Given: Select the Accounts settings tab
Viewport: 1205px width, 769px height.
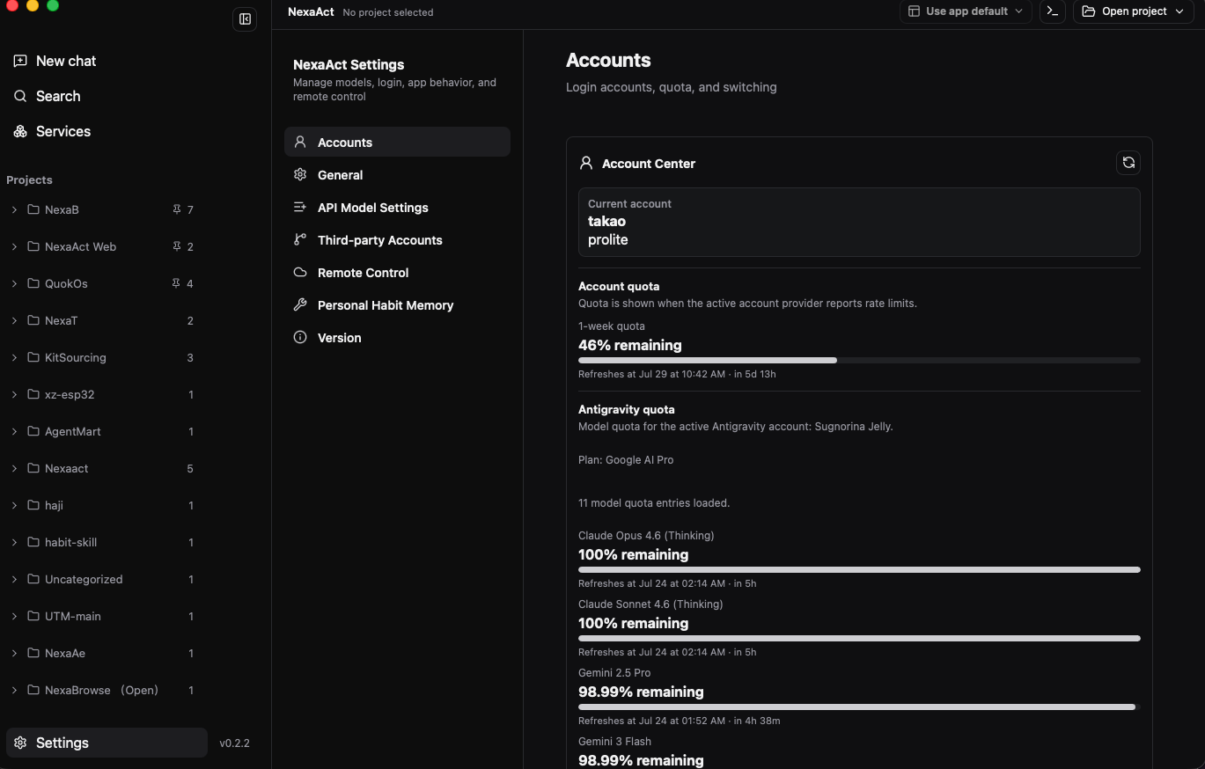Looking at the screenshot, I should coord(397,142).
